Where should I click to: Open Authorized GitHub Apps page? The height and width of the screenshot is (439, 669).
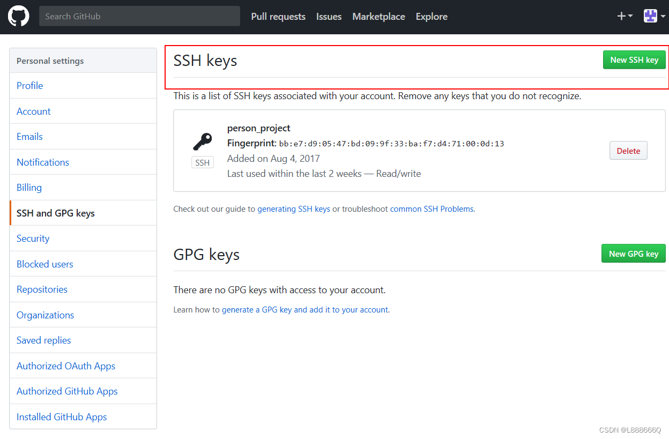[x=83, y=391]
